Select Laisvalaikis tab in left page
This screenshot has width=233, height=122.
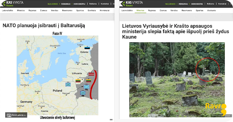pyautogui.click(x=8, y=10)
